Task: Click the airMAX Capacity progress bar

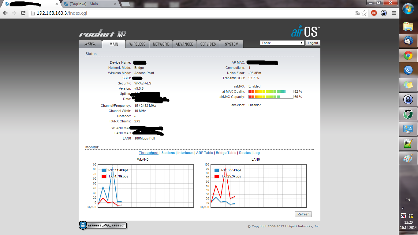Action: [x=271, y=97]
